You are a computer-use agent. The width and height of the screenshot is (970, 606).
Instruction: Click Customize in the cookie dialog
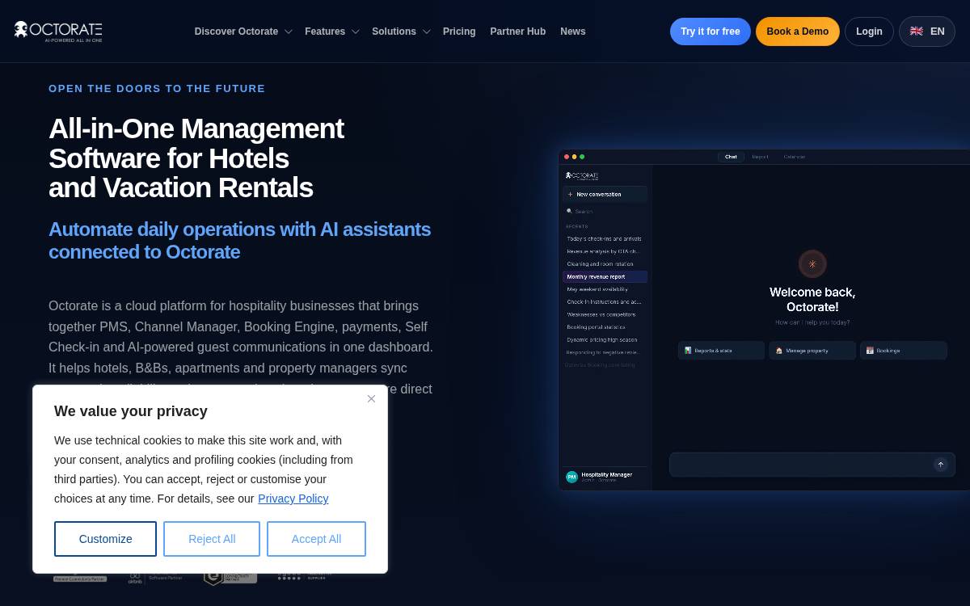pos(105,539)
